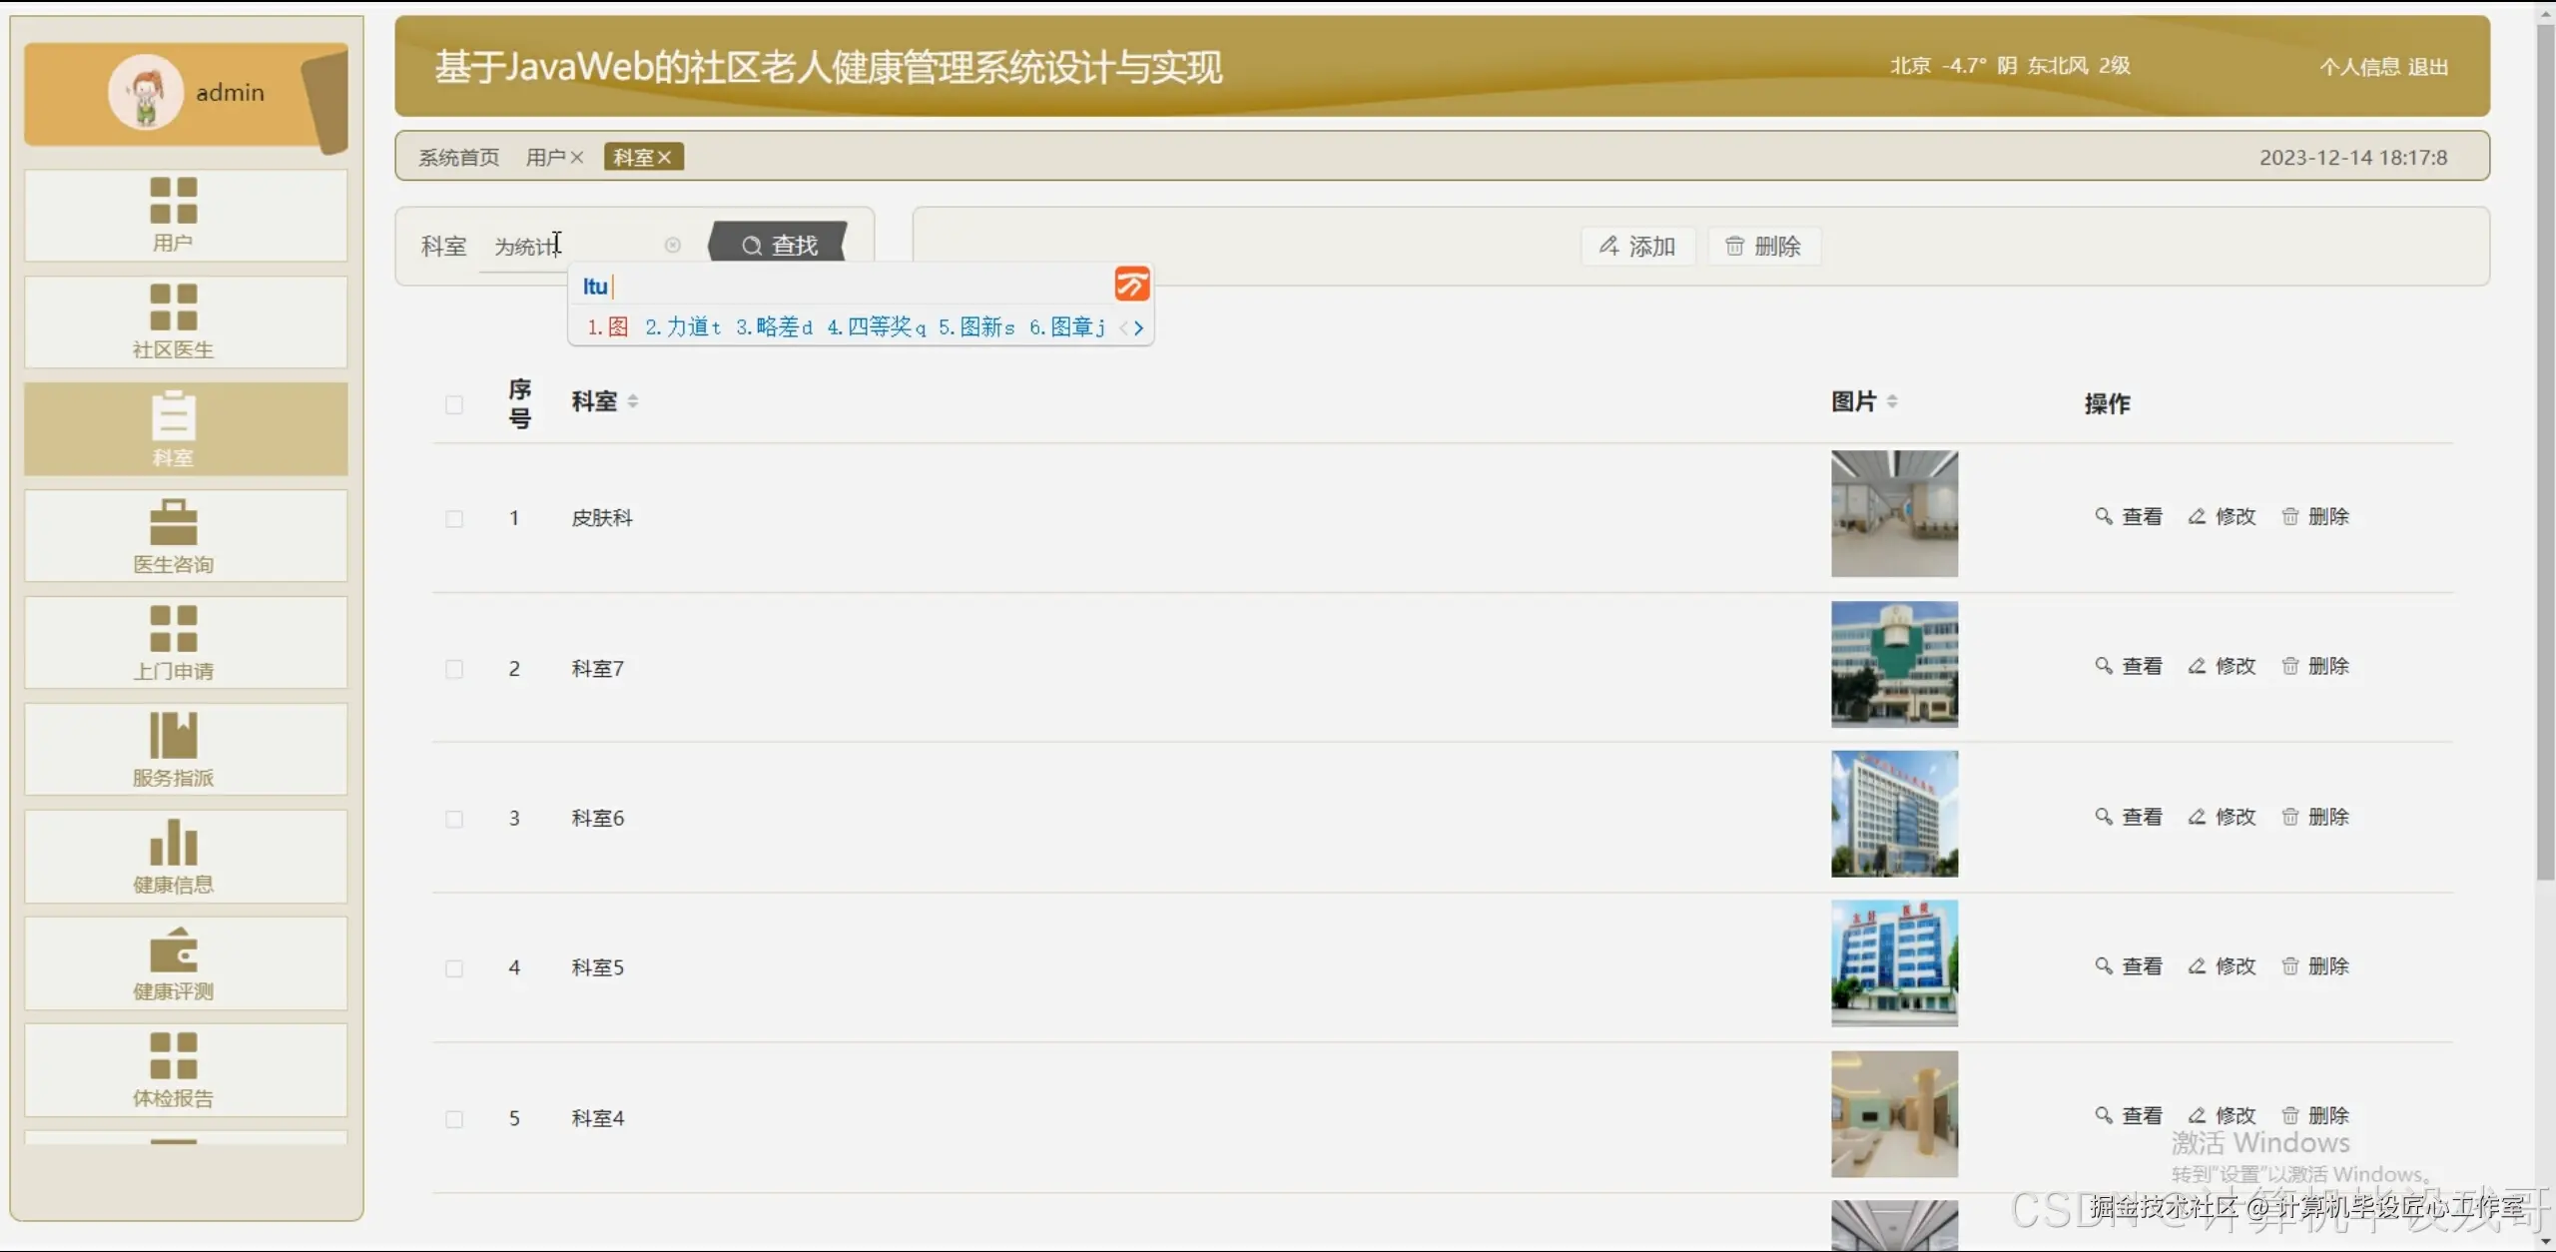This screenshot has width=2556, height=1252.
Task: Clear the 科室 search field with the X icon
Action: point(673,246)
